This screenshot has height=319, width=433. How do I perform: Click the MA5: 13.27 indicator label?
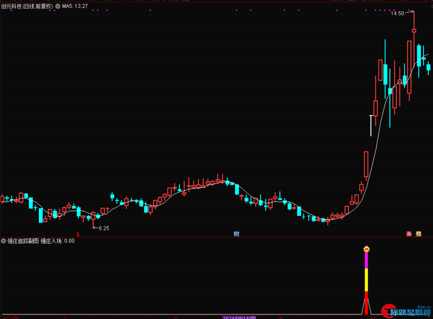(75, 6)
